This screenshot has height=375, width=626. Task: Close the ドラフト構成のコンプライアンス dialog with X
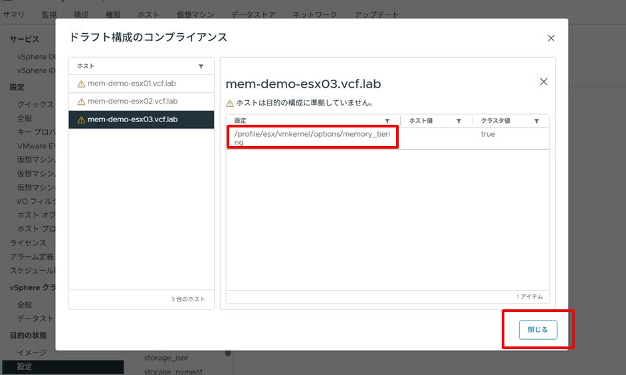tap(551, 38)
